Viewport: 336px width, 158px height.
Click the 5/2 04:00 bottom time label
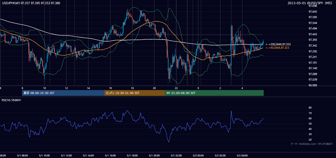tap(242, 156)
